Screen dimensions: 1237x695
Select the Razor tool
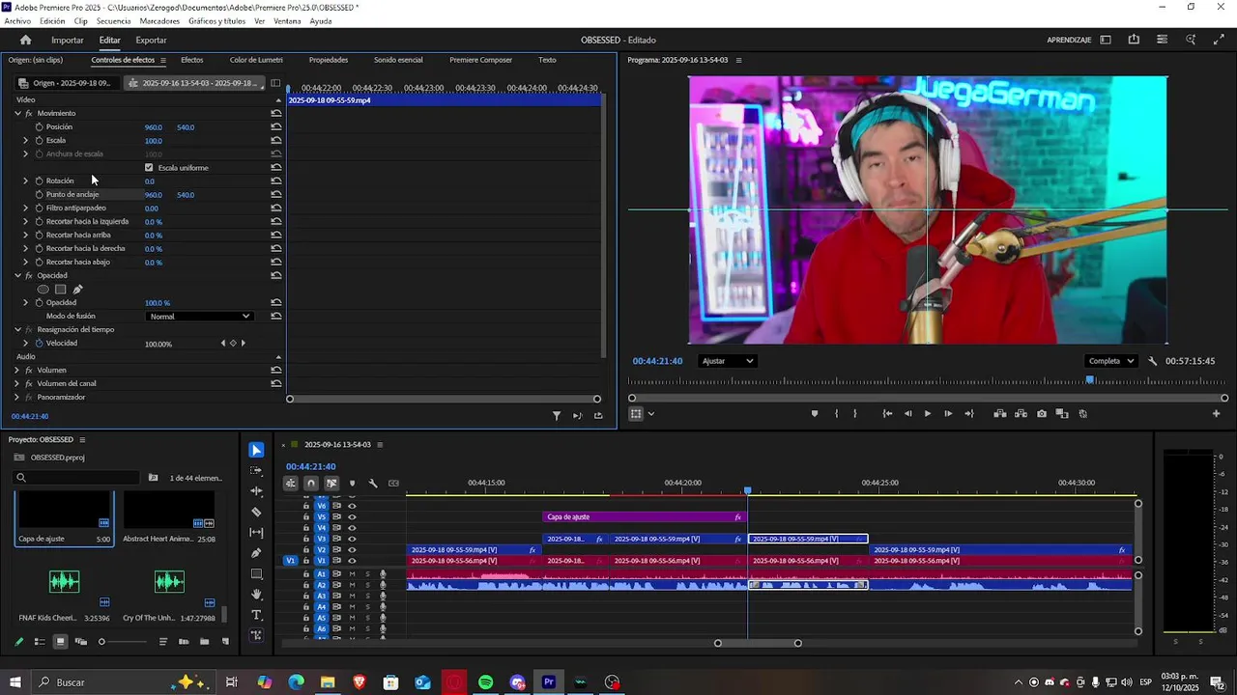tap(256, 512)
